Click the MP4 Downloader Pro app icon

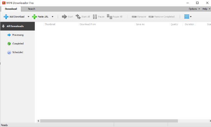click(4, 3)
